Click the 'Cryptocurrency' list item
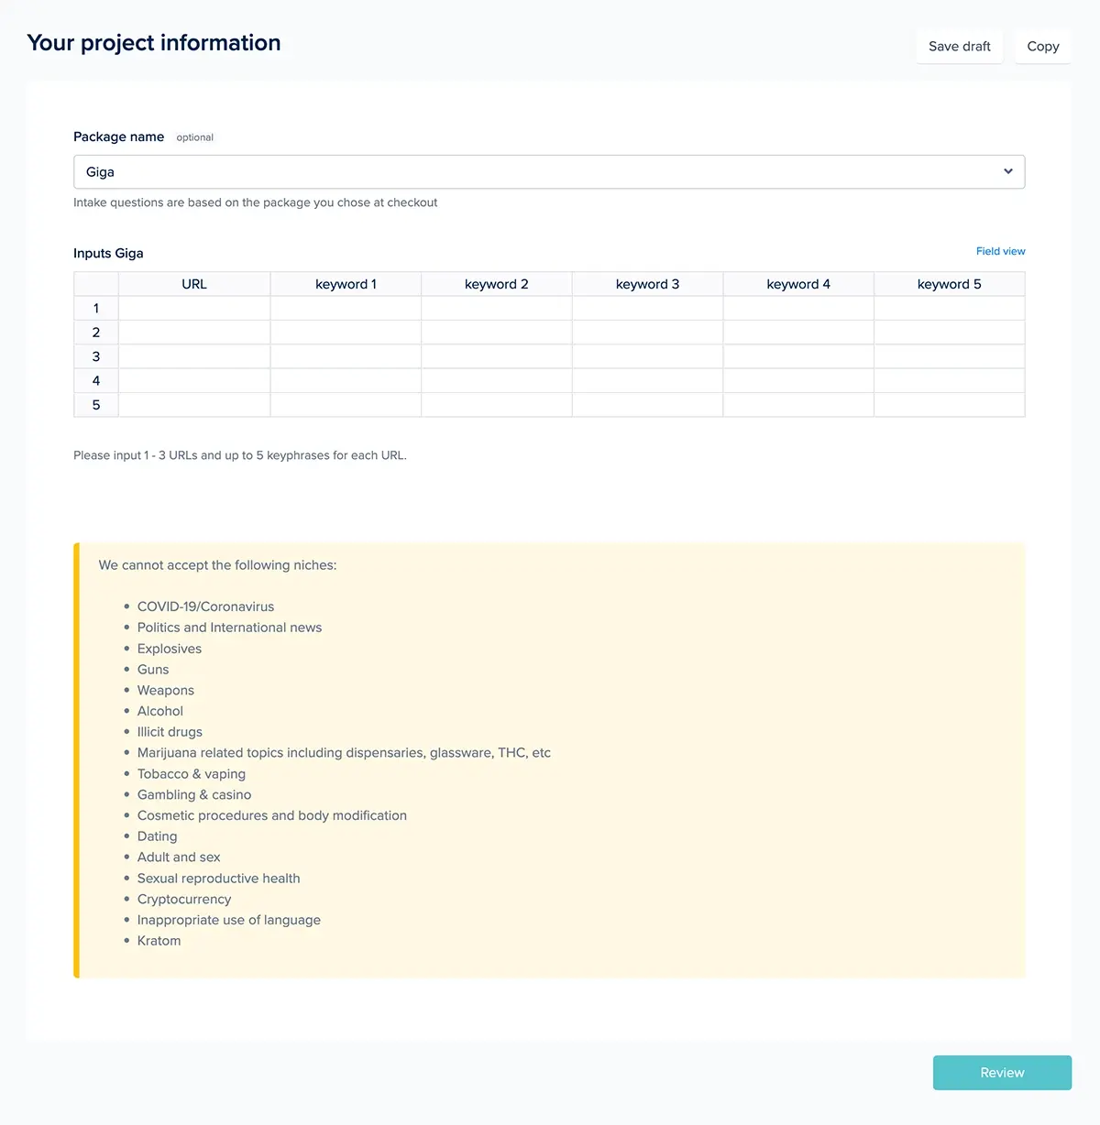 184,900
